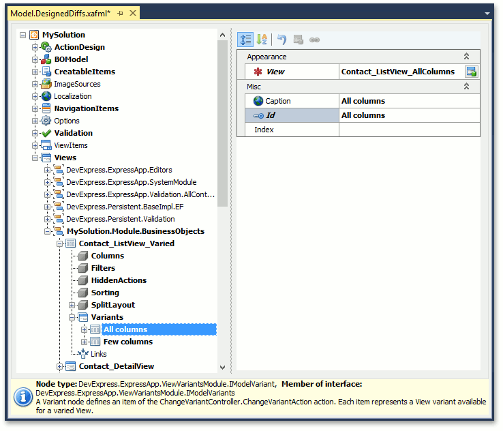Click the chain link toolbar icon
The image size is (503, 431).
[x=314, y=40]
